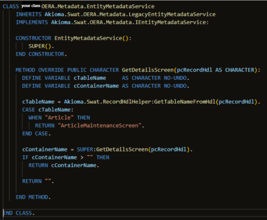Click 'GetTableNameFromHdl' method call
This screenshot has width=267, height=220.
[185, 102]
